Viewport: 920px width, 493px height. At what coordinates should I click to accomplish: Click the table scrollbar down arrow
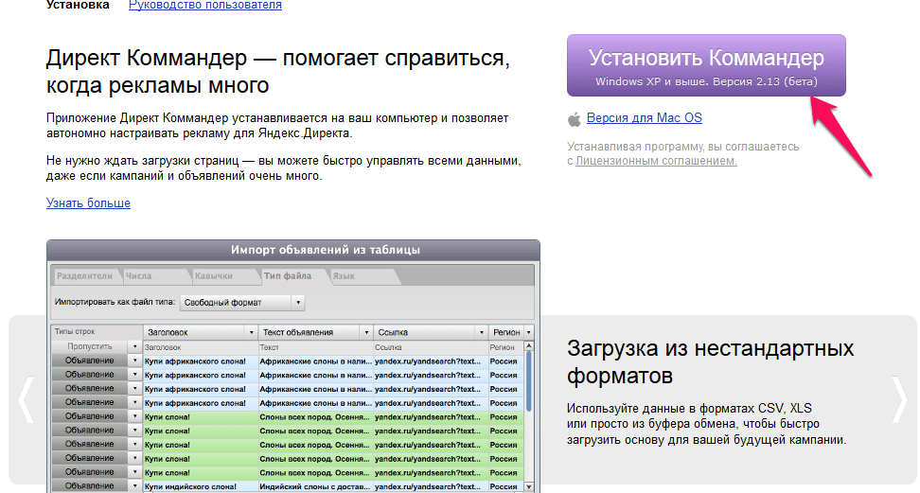tap(529, 486)
